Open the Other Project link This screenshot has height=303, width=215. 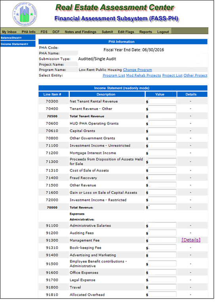click(x=195, y=75)
